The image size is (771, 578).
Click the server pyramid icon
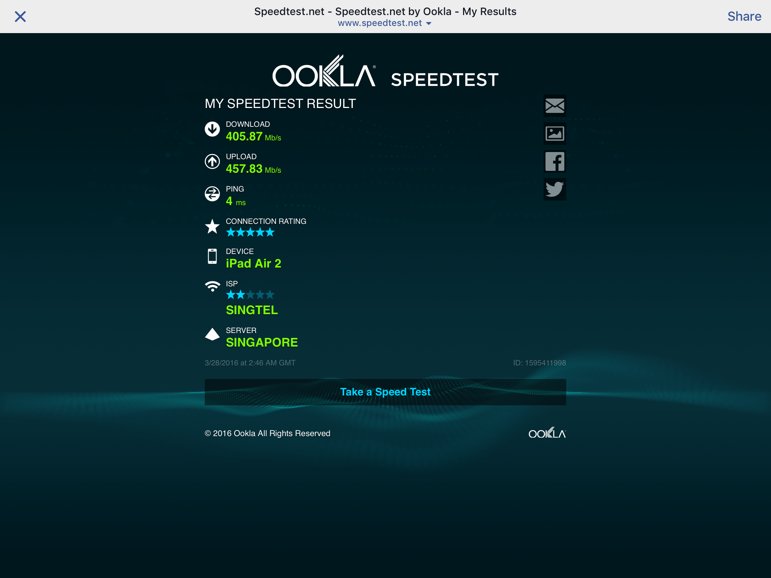click(212, 334)
